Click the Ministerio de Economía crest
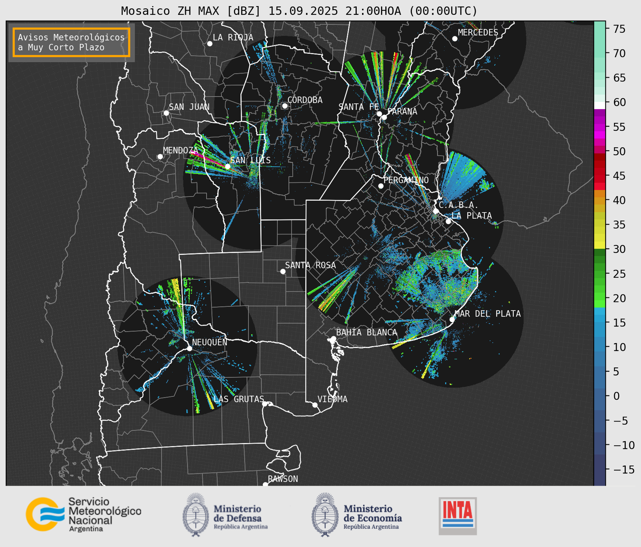Screen dimensions: 641x547 (324, 515)
